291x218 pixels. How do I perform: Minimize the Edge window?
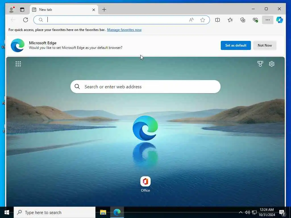[253, 9]
